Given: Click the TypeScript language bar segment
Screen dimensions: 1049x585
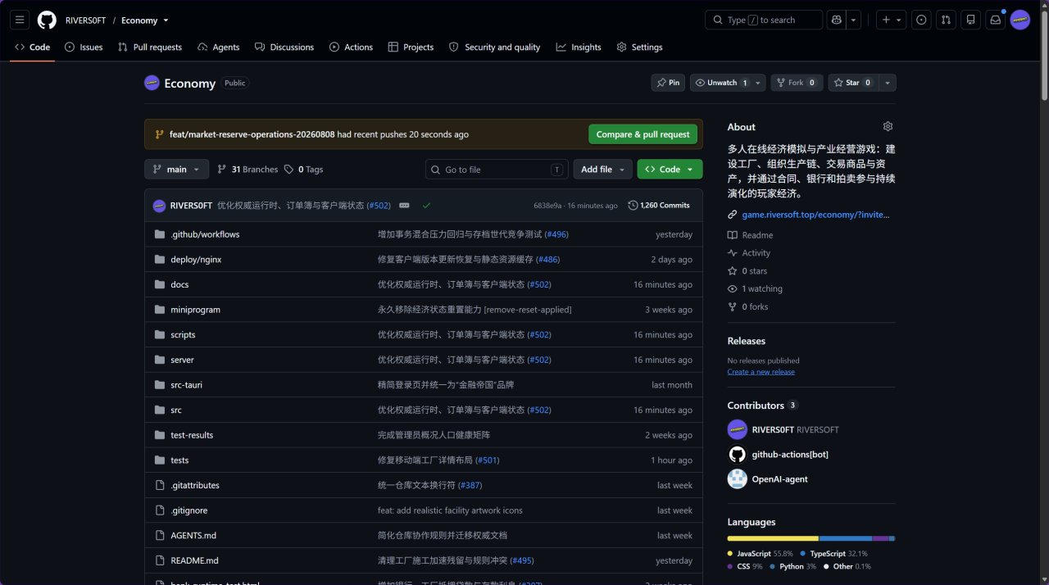Looking at the screenshot, I should pyautogui.click(x=846, y=538).
